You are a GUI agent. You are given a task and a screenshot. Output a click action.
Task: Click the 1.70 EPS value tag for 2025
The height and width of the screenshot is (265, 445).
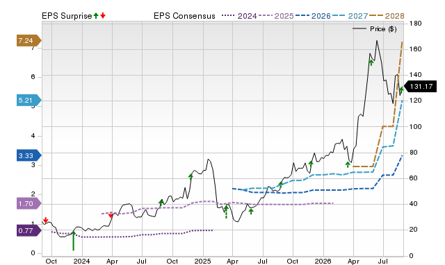coord(29,203)
